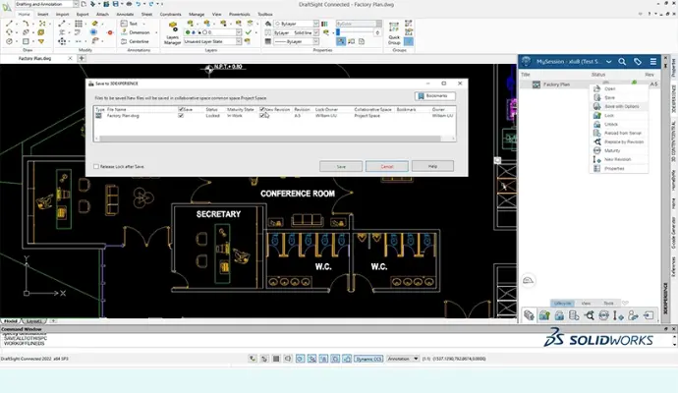Click the Bookmarks button in dialog
Viewport: 678px width, 393px height.
point(434,96)
